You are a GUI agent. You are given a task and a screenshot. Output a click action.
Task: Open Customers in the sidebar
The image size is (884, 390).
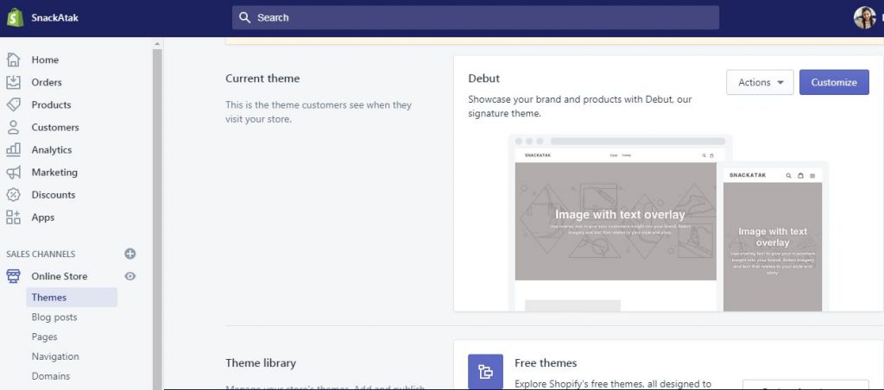click(x=55, y=128)
